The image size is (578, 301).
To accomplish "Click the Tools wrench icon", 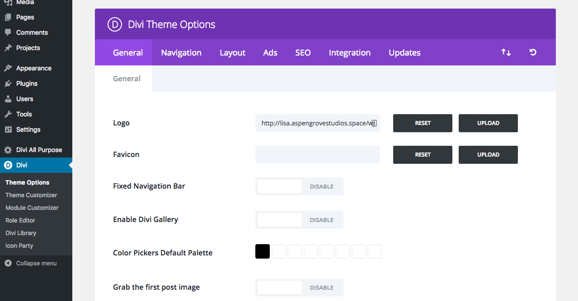I will click(8, 114).
